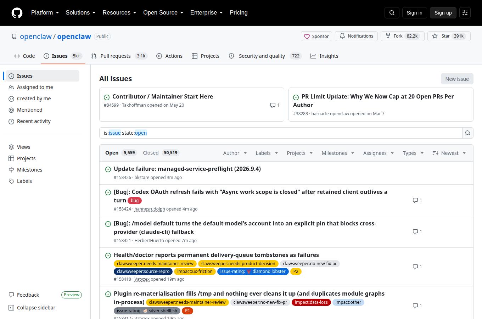Expand the Enterprise menu
The height and width of the screenshot is (319, 482).
(206, 13)
